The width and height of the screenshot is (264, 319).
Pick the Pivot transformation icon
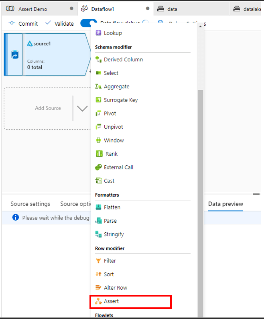click(99, 114)
